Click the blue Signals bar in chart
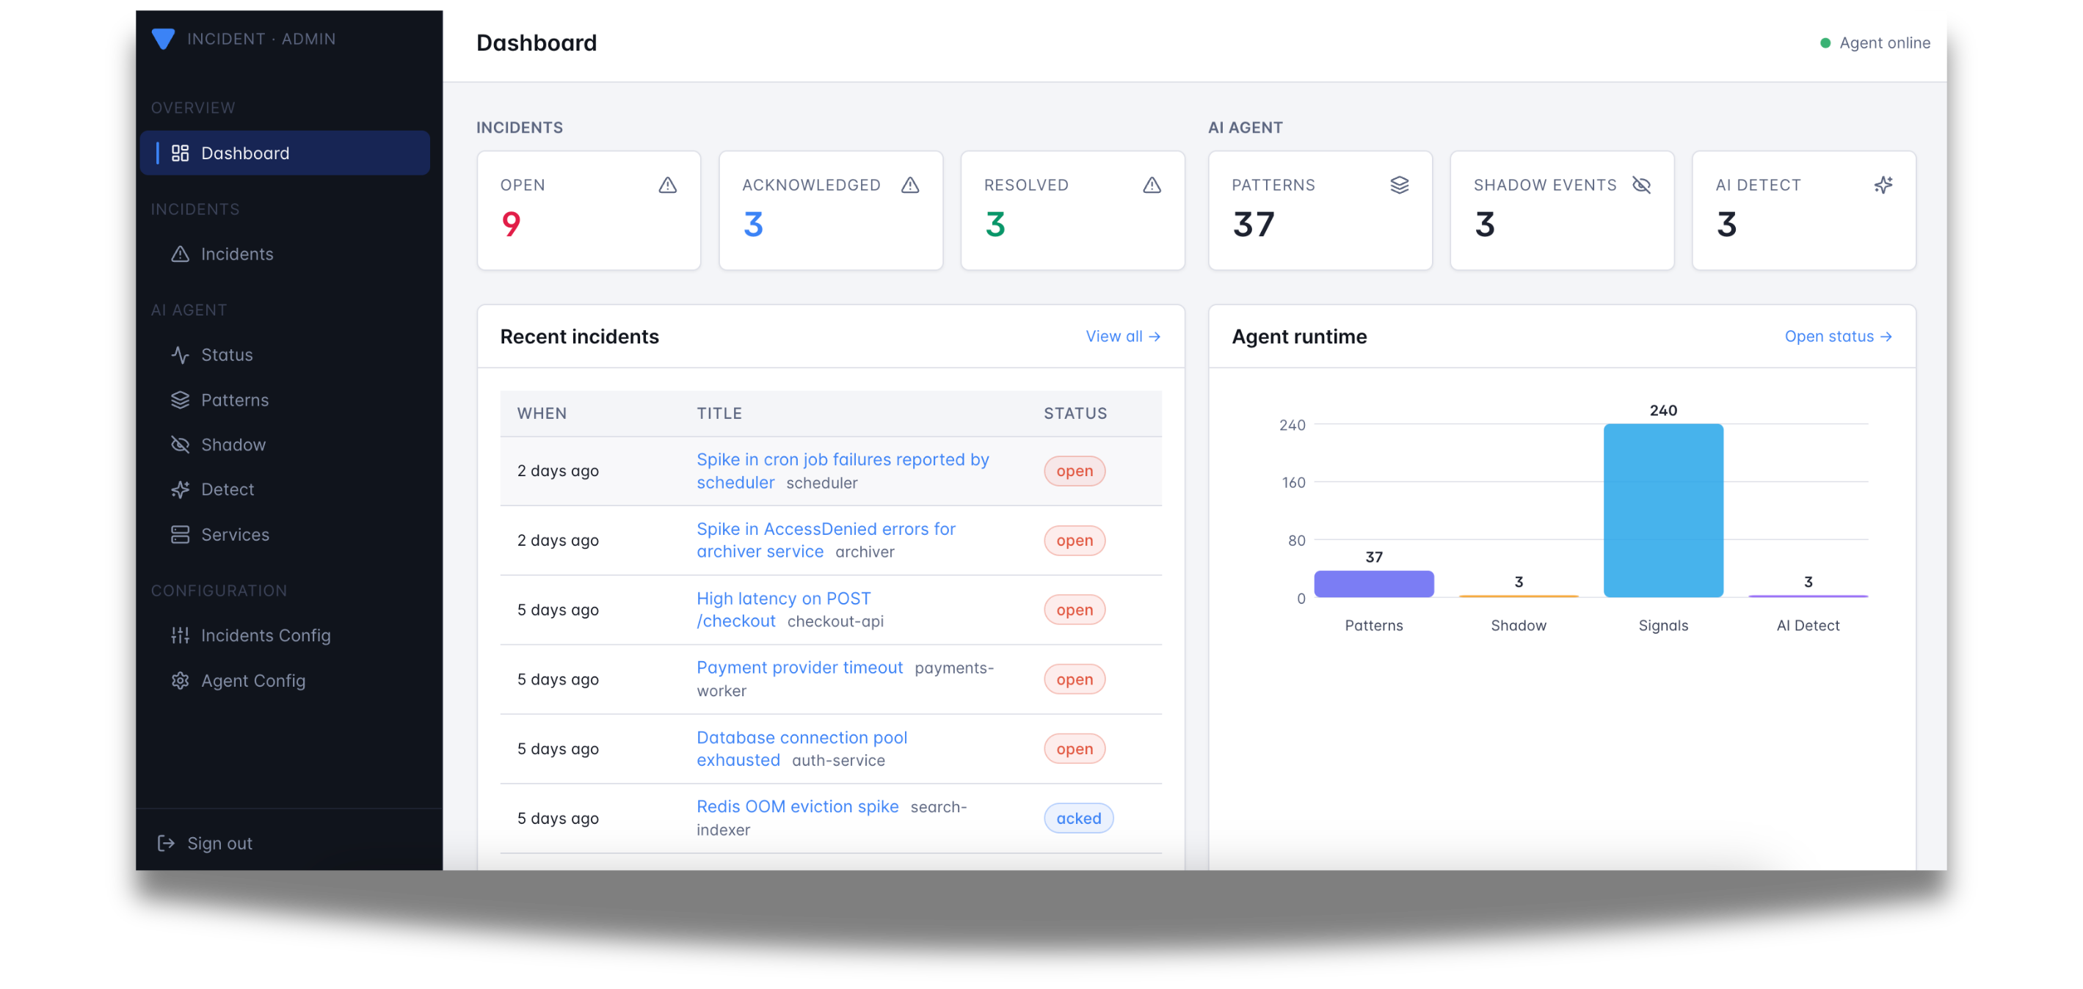Screen dimensions: 2083x989 pyautogui.click(x=1662, y=511)
